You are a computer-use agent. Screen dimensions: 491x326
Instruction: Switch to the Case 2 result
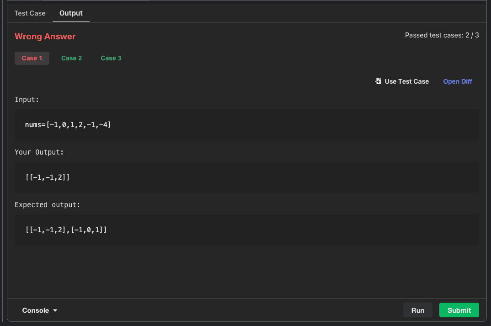(71, 58)
